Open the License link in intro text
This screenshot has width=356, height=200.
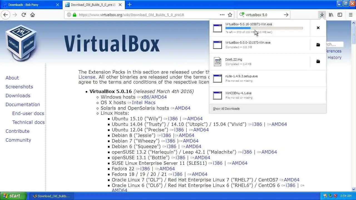coord(87,77)
